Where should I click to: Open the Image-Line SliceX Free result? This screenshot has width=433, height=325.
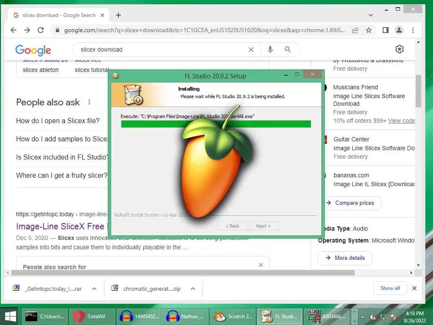(60, 226)
